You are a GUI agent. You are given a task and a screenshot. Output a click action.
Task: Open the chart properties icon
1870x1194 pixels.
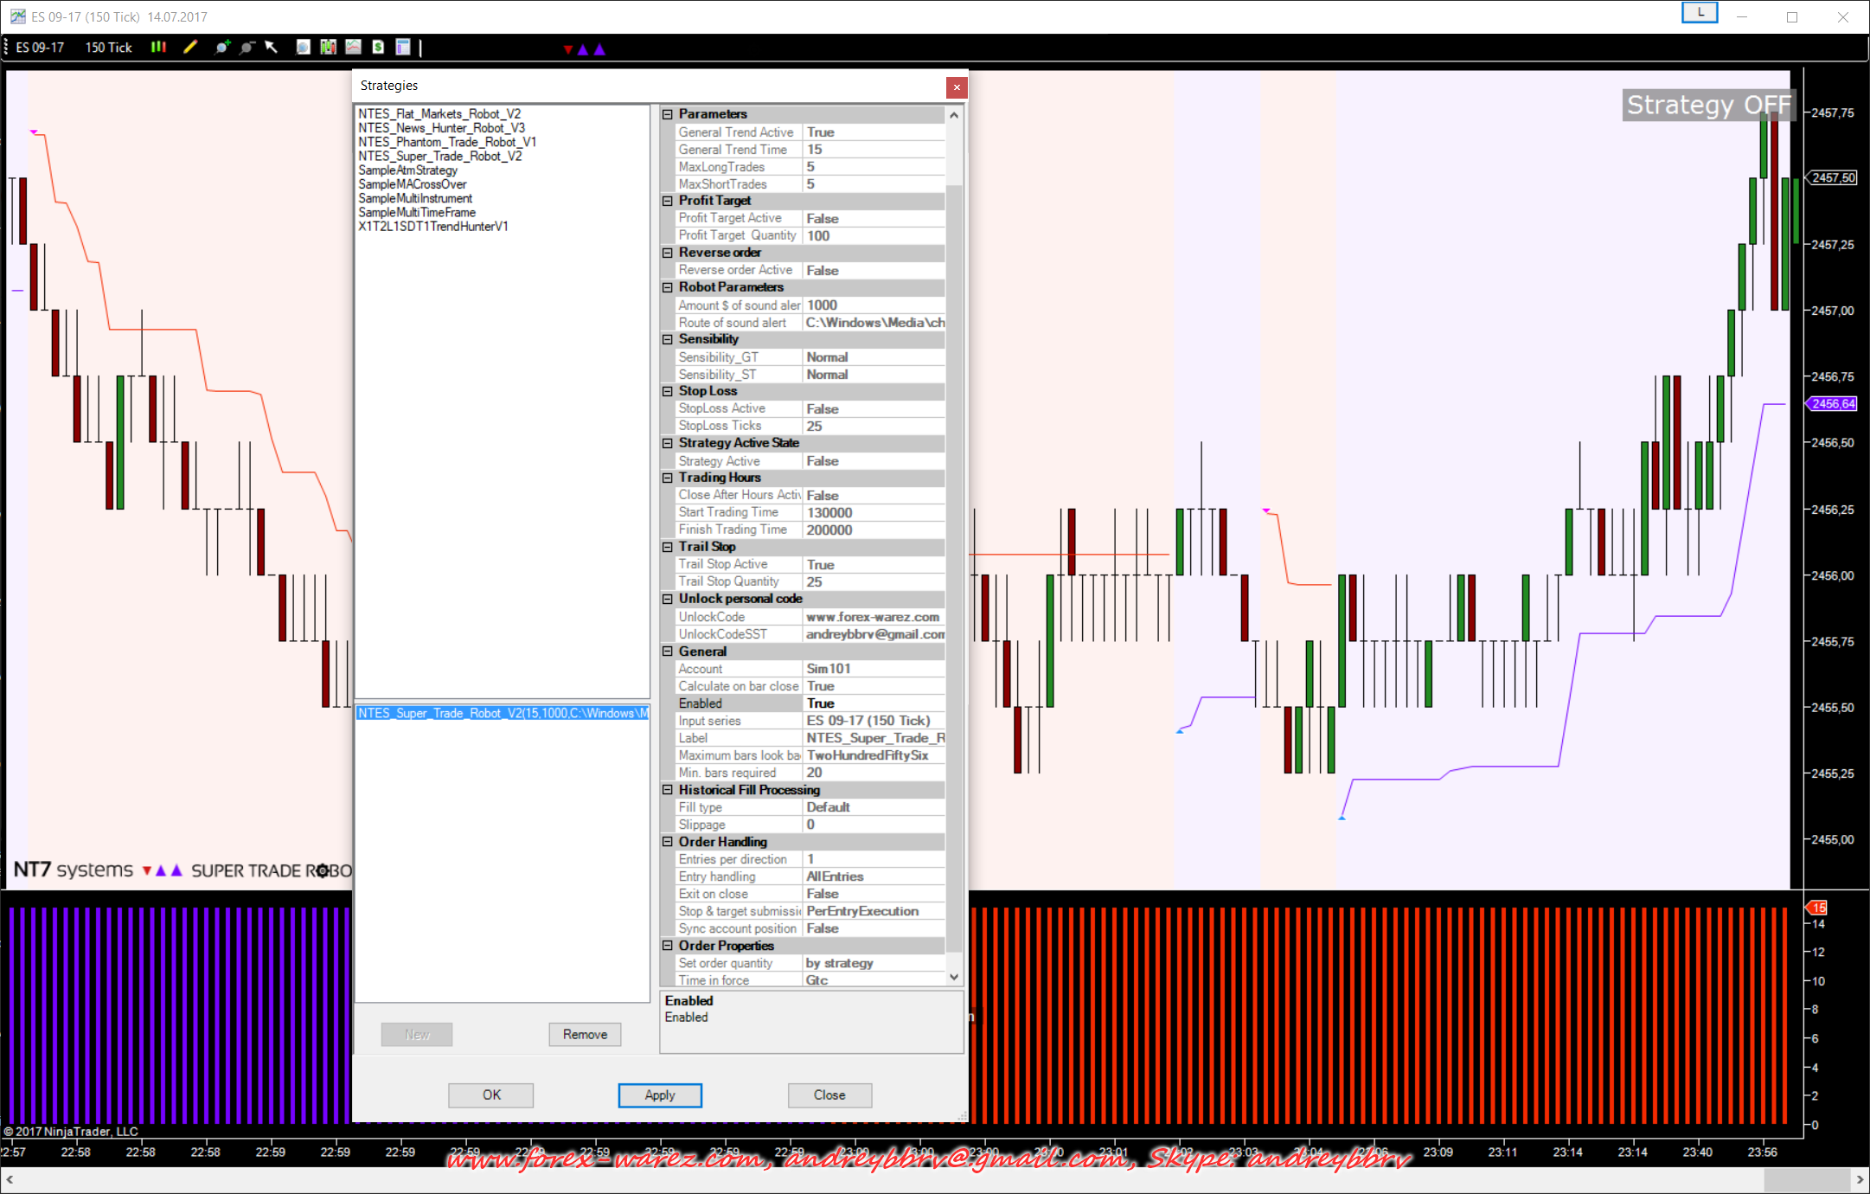tap(403, 48)
